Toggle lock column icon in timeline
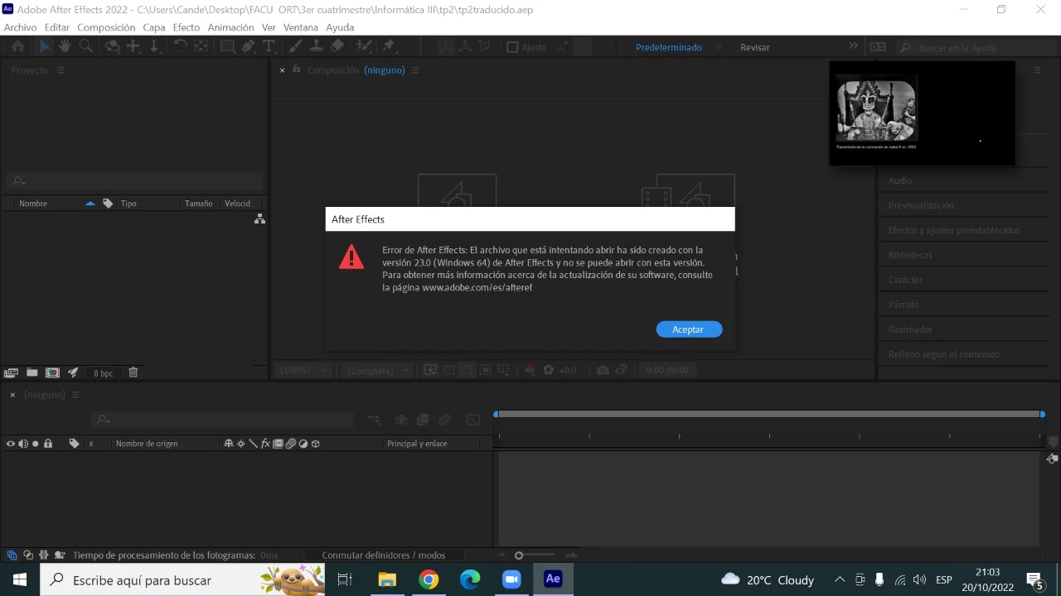The height and width of the screenshot is (596, 1061). click(x=48, y=444)
